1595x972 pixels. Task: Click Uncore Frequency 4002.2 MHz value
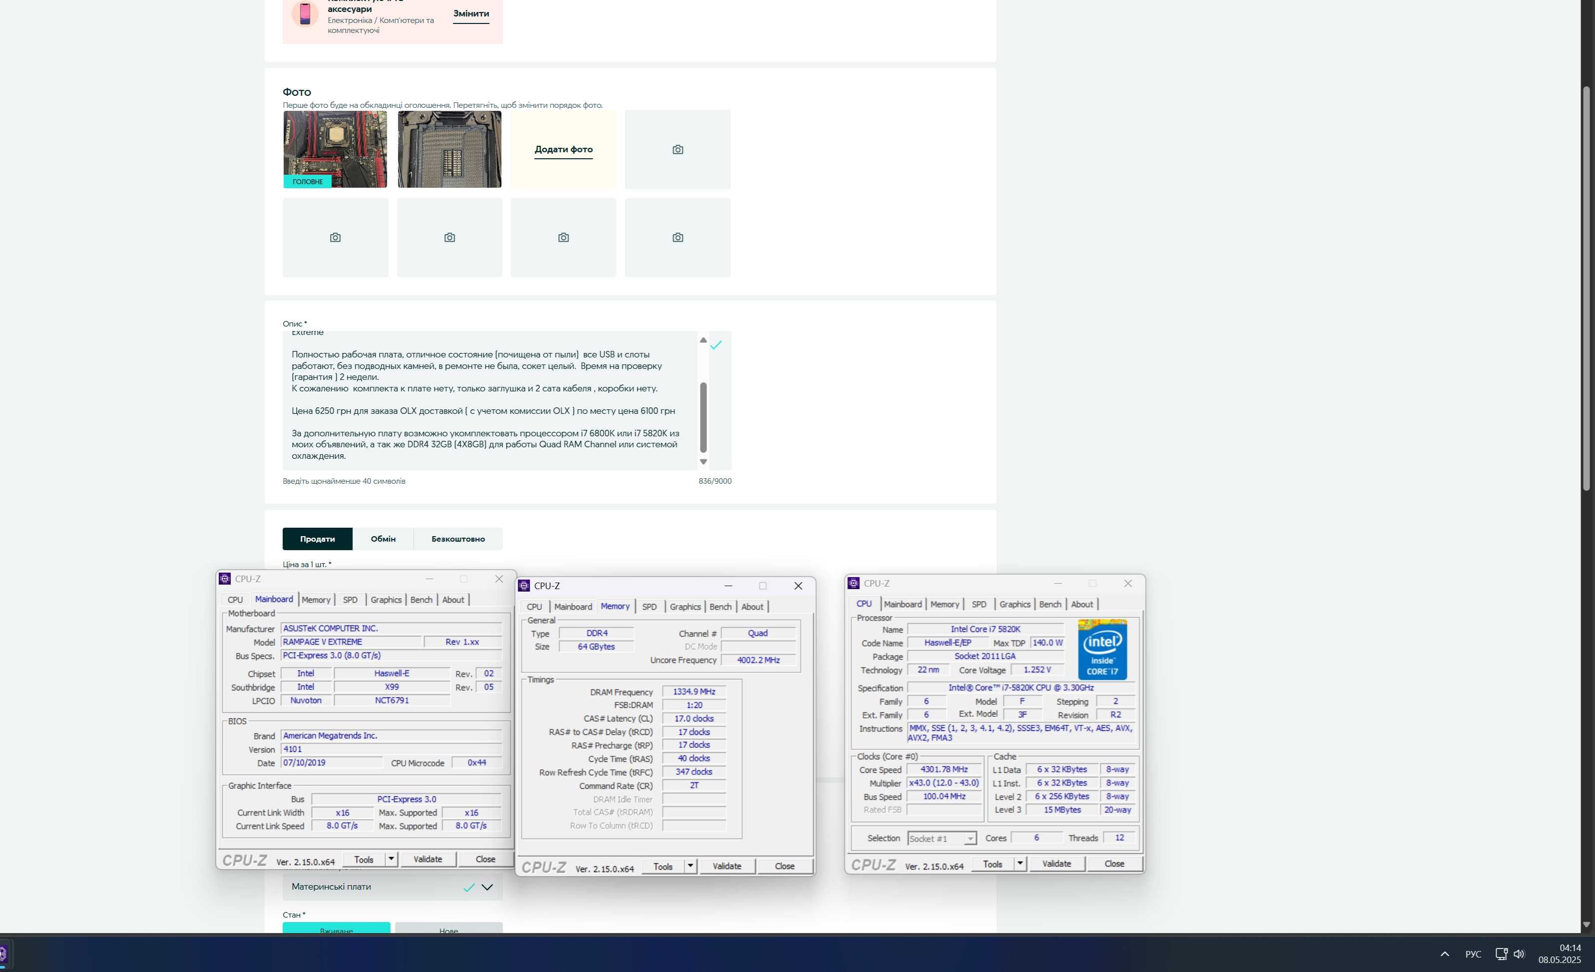[758, 660]
